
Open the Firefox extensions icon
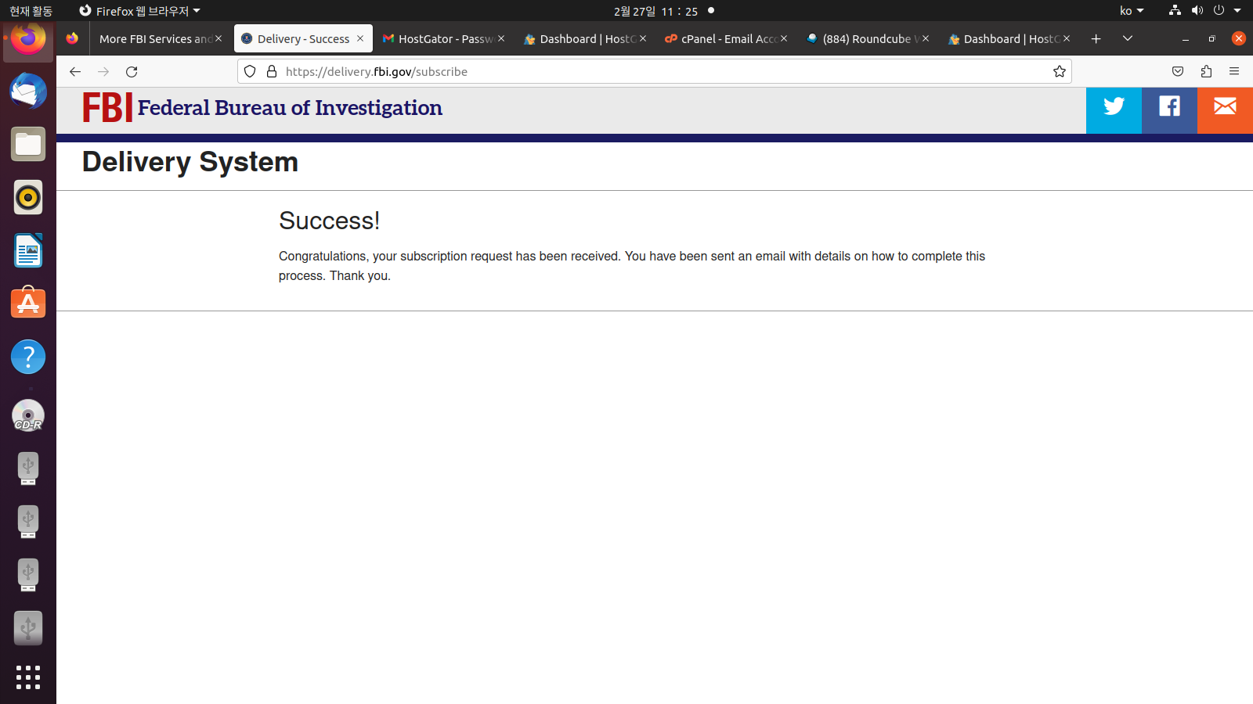pos(1206,72)
